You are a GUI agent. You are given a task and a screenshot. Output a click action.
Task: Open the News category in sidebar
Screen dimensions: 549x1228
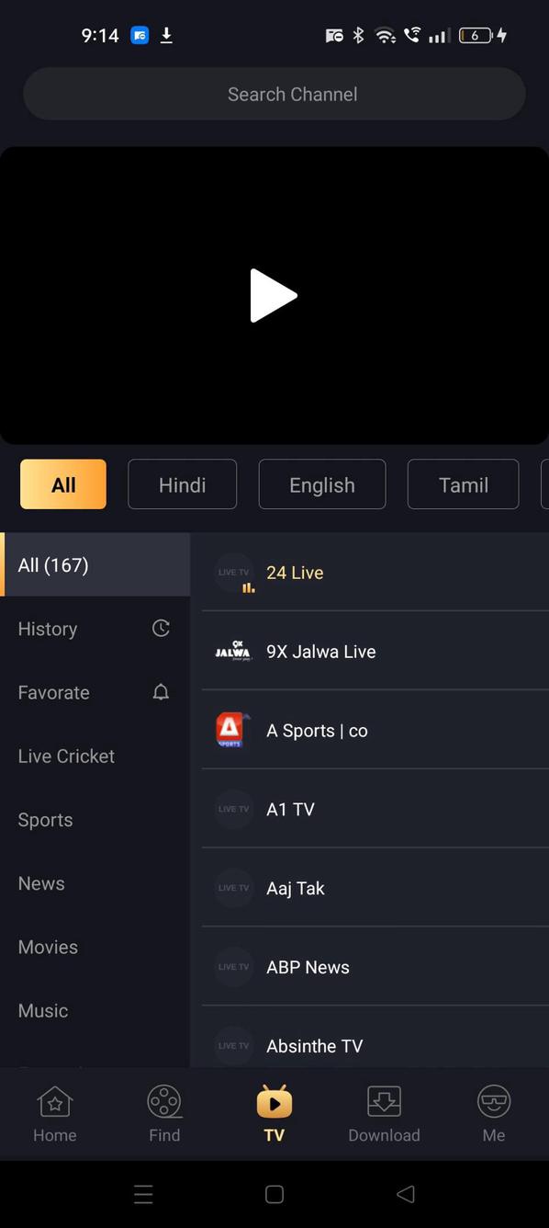pos(41,883)
